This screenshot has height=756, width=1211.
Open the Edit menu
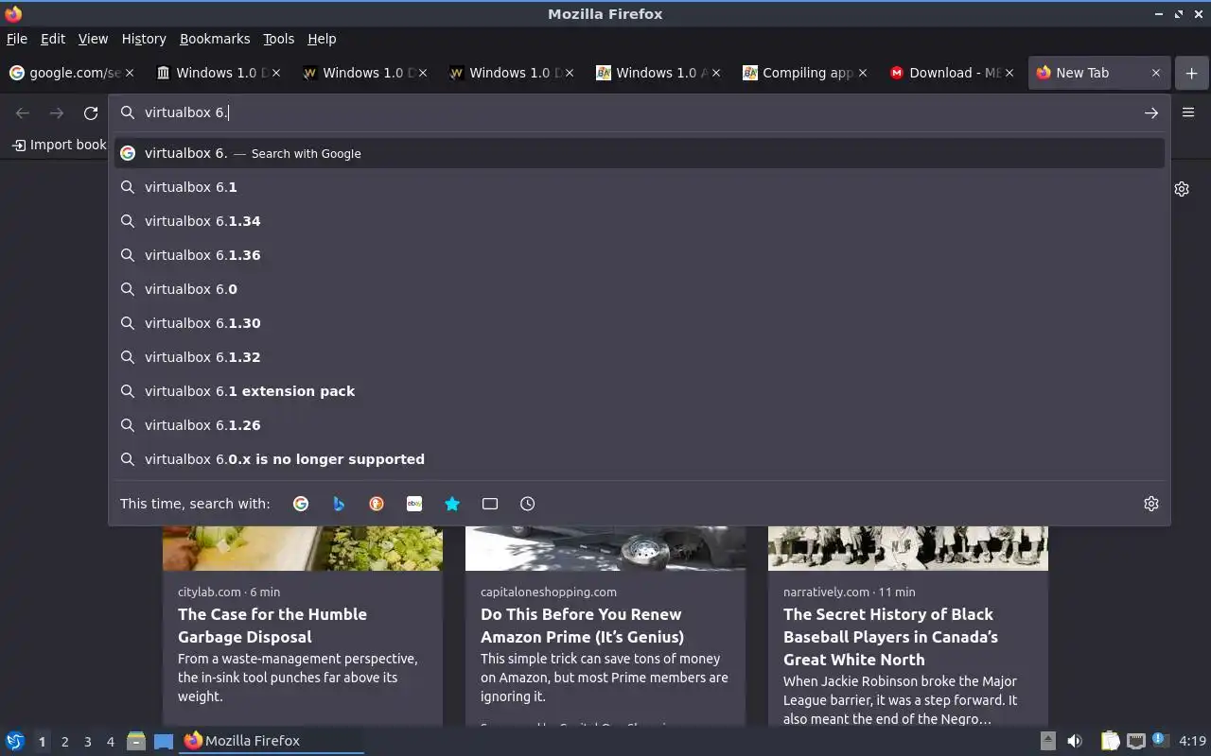(x=53, y=39)
